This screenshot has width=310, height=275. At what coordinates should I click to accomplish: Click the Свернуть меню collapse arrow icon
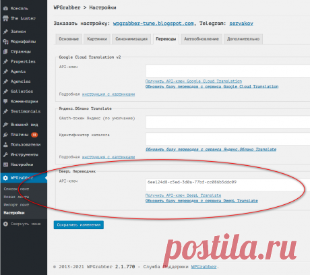(5, 224)
